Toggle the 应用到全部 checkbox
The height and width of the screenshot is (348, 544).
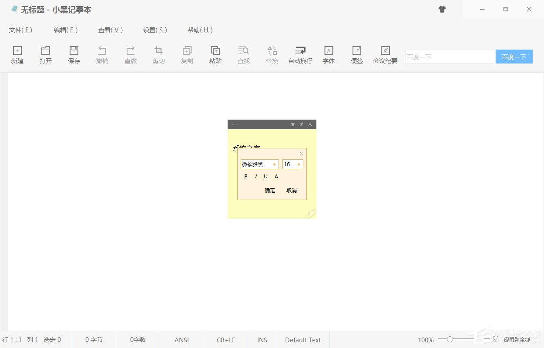[x=496, y=339]
